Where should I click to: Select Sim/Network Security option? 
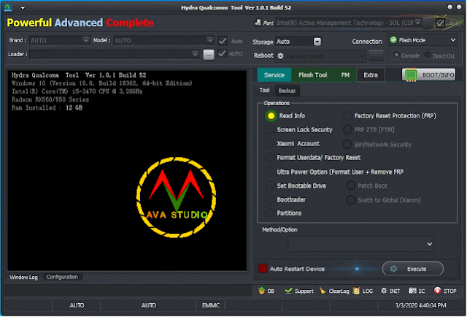coord(347,145)
